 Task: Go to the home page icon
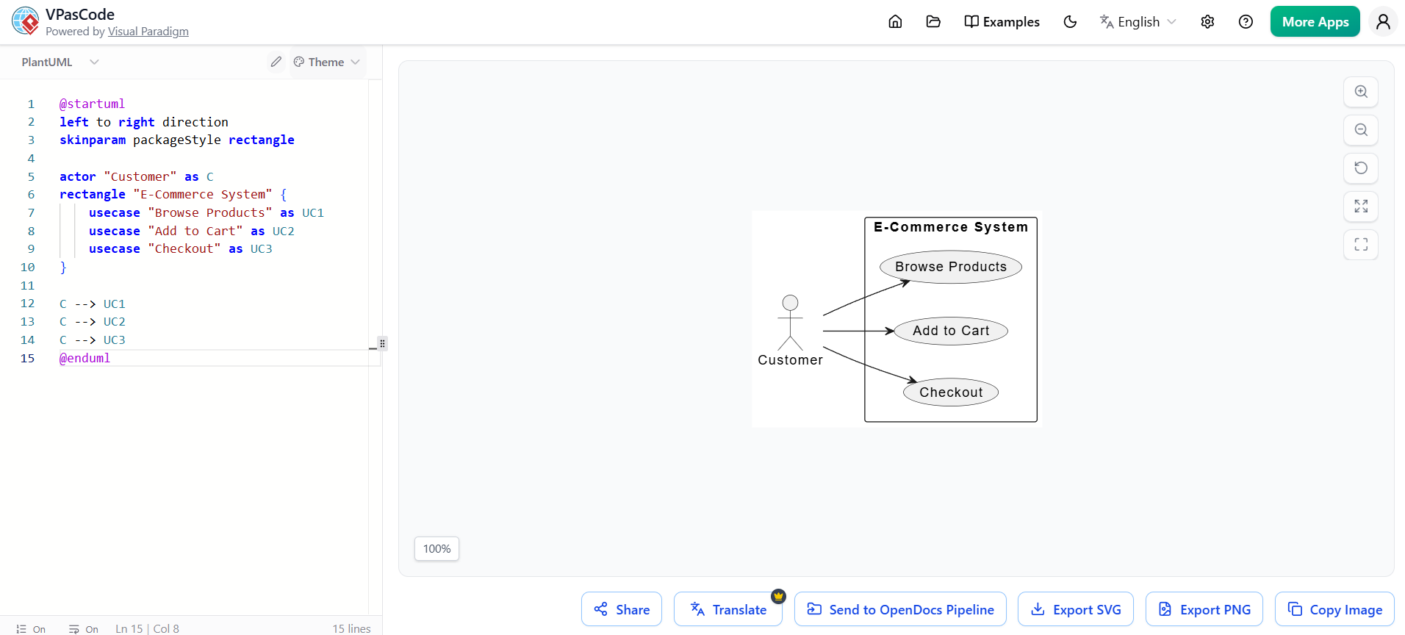point(895,22)
